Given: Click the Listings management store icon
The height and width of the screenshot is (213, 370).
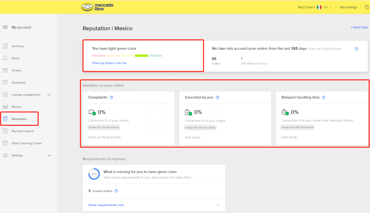Looking at the screenshot, I should 5,95.
